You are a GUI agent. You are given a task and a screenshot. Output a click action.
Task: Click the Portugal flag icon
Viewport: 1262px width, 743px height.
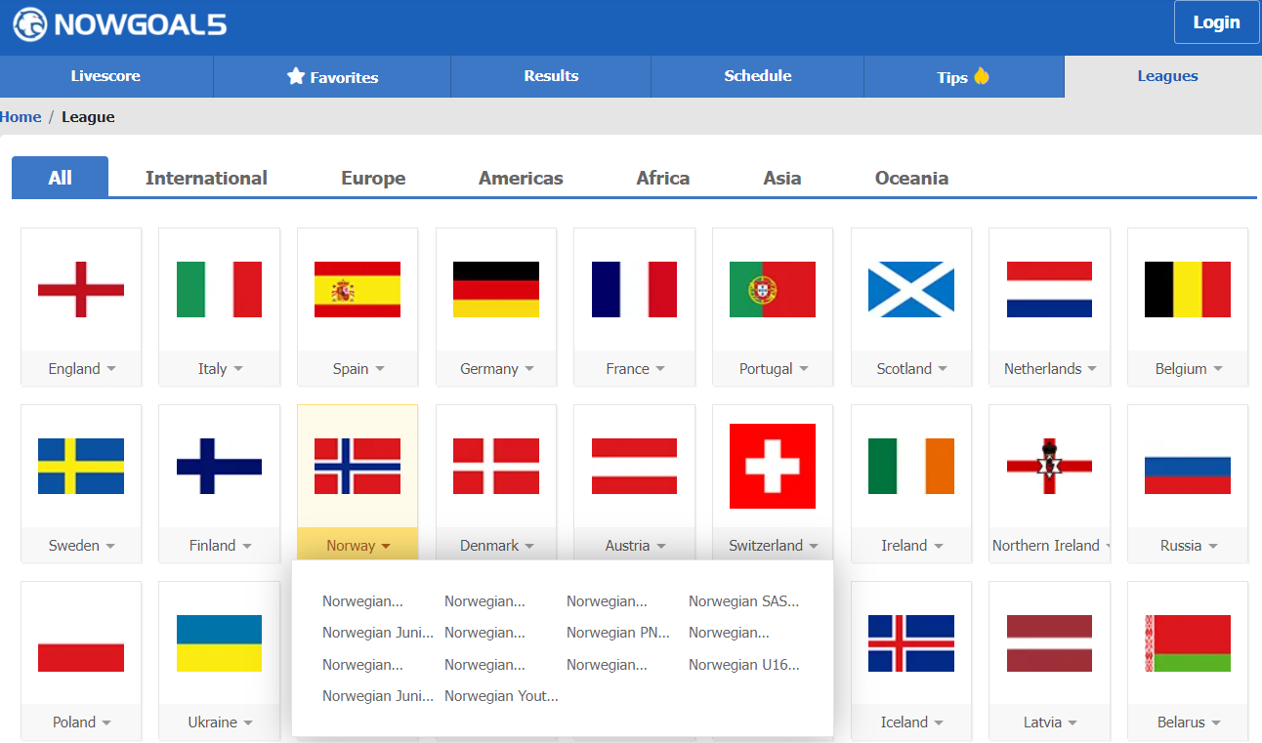[x=772, y=289]
